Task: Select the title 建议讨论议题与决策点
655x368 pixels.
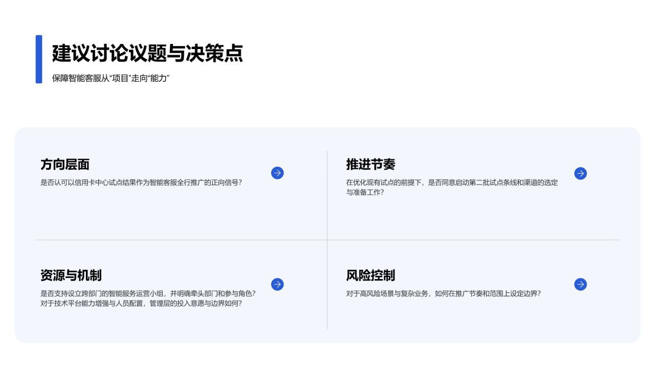Action: coord(147,54)
